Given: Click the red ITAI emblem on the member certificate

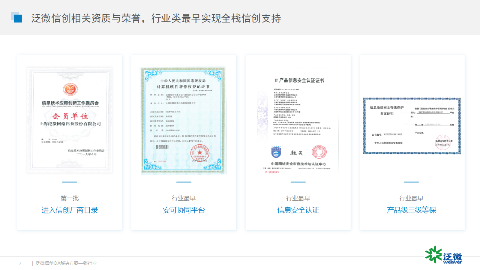Looking at the screenshot, I should tap(70, 89).
